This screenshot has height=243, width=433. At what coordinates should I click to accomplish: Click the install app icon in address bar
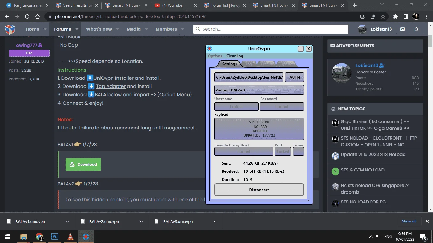363,16
